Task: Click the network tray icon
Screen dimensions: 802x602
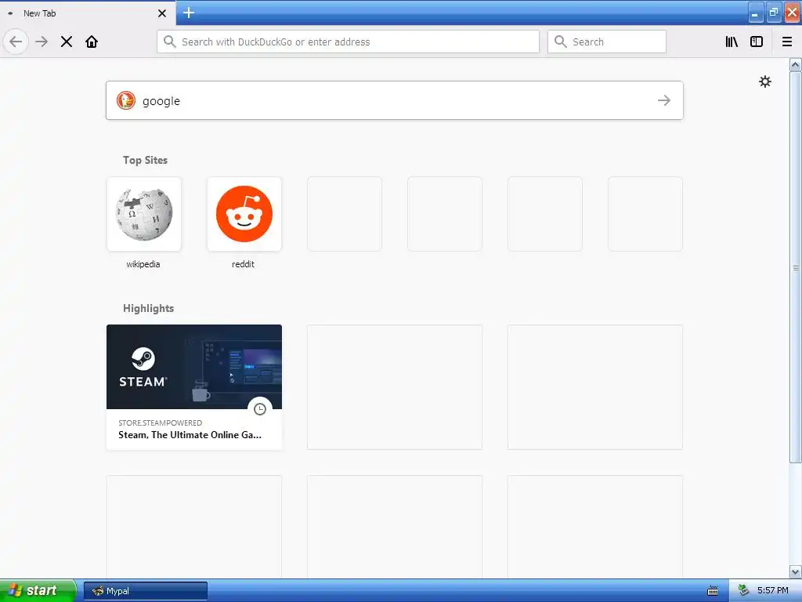Action: [744, 590]
